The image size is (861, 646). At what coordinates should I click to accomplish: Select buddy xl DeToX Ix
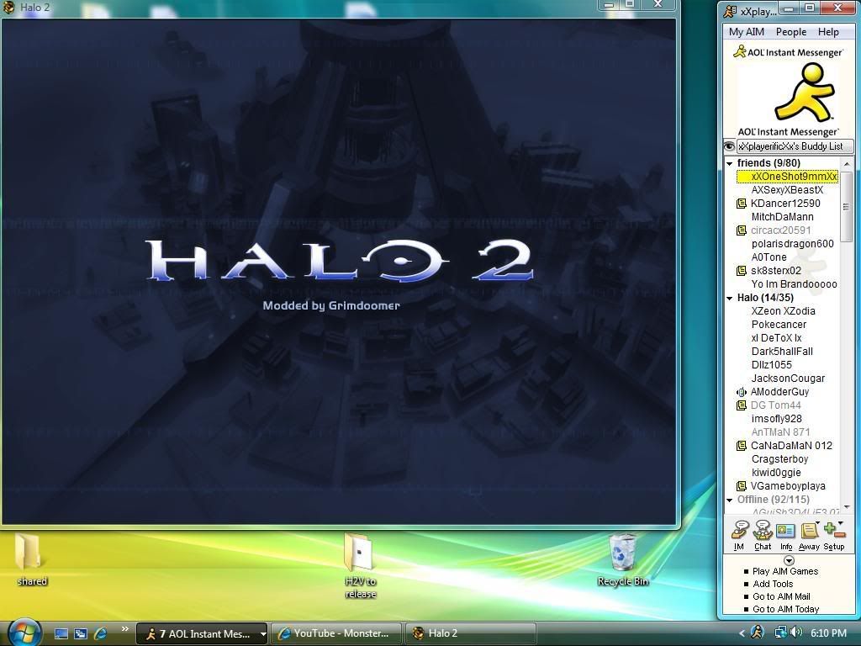coord(776,338)
